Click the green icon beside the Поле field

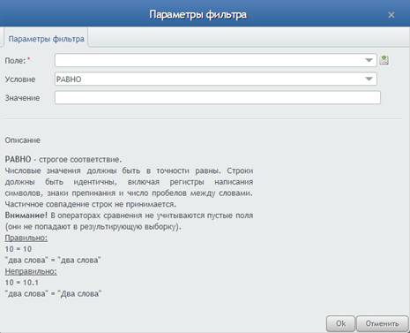click(384, 60)
